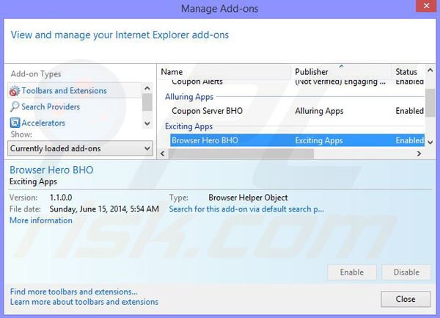Select the Browser Hero BHO row
Viewport: 440px width, 318px height.
pyautogui.click(x=205, y=140)
